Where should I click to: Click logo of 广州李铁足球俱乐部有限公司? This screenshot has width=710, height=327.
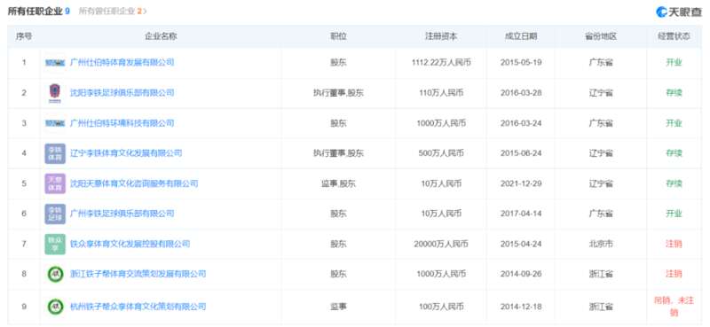coord(55,214)
